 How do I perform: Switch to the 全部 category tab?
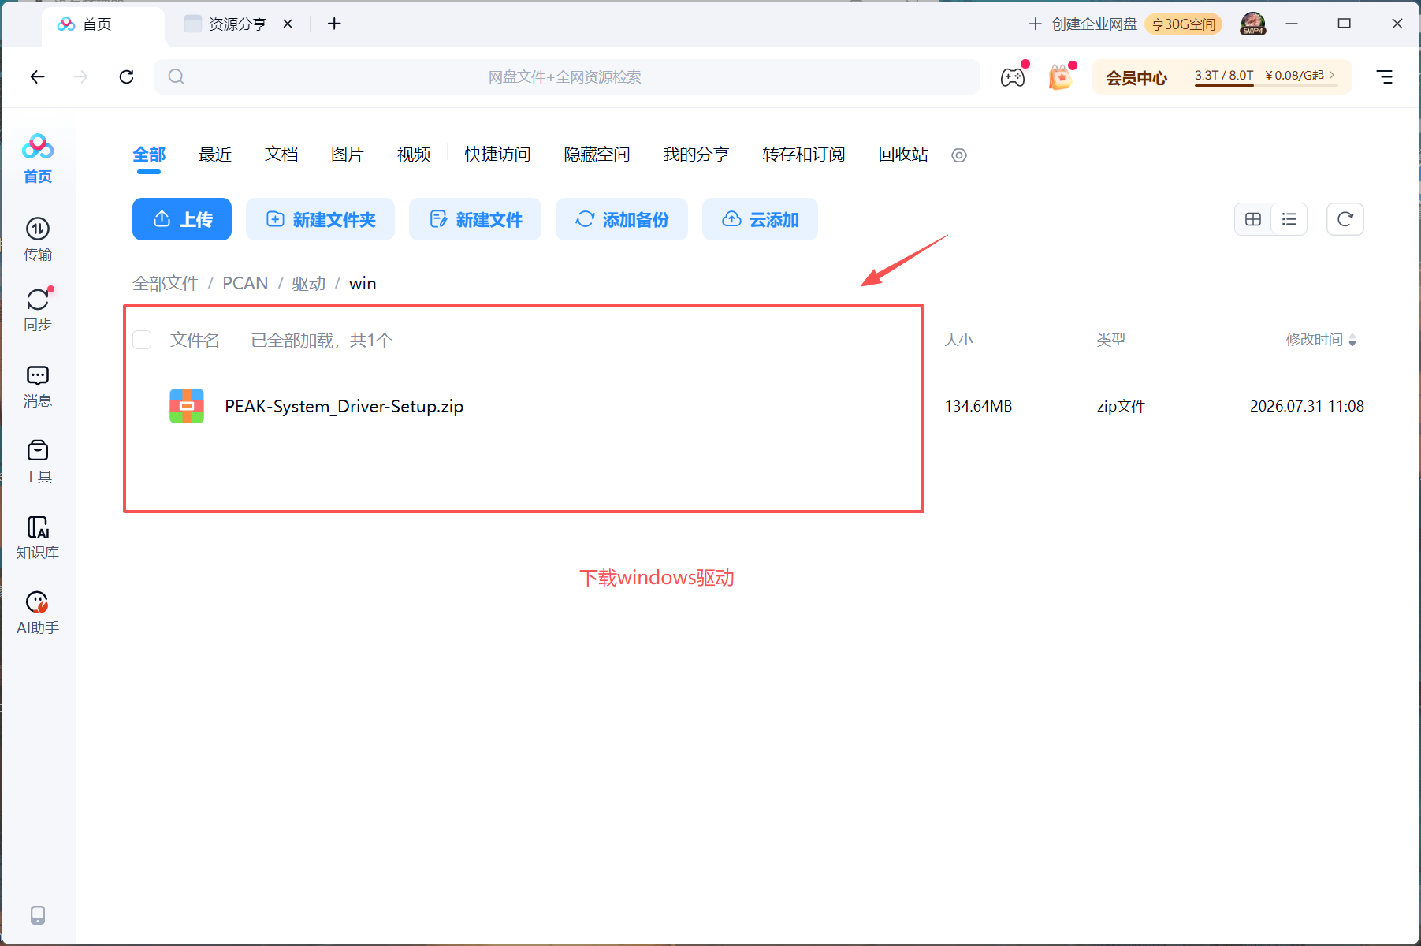click(x=149, y=155)
